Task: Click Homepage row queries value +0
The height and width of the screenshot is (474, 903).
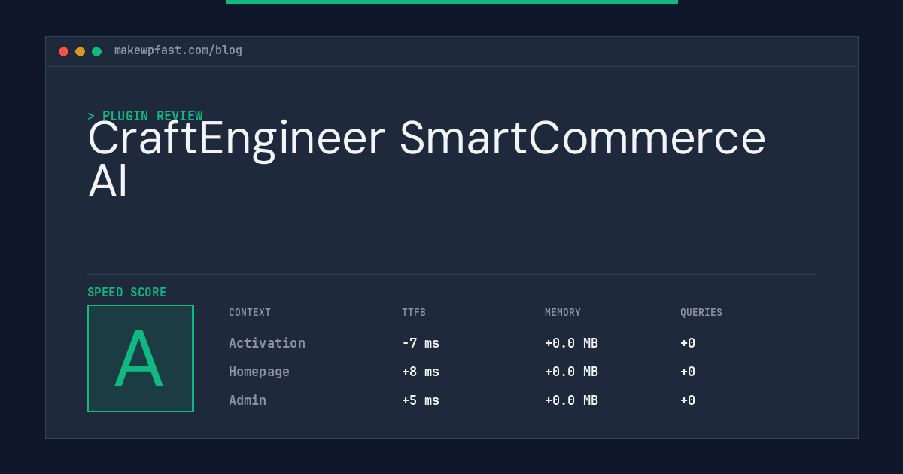Action: click(x=688, y=372)
